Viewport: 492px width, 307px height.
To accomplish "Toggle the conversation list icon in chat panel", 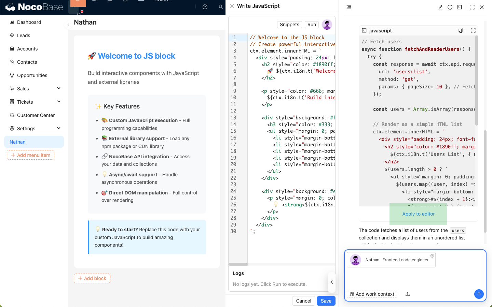I will [x=349, y=7].
